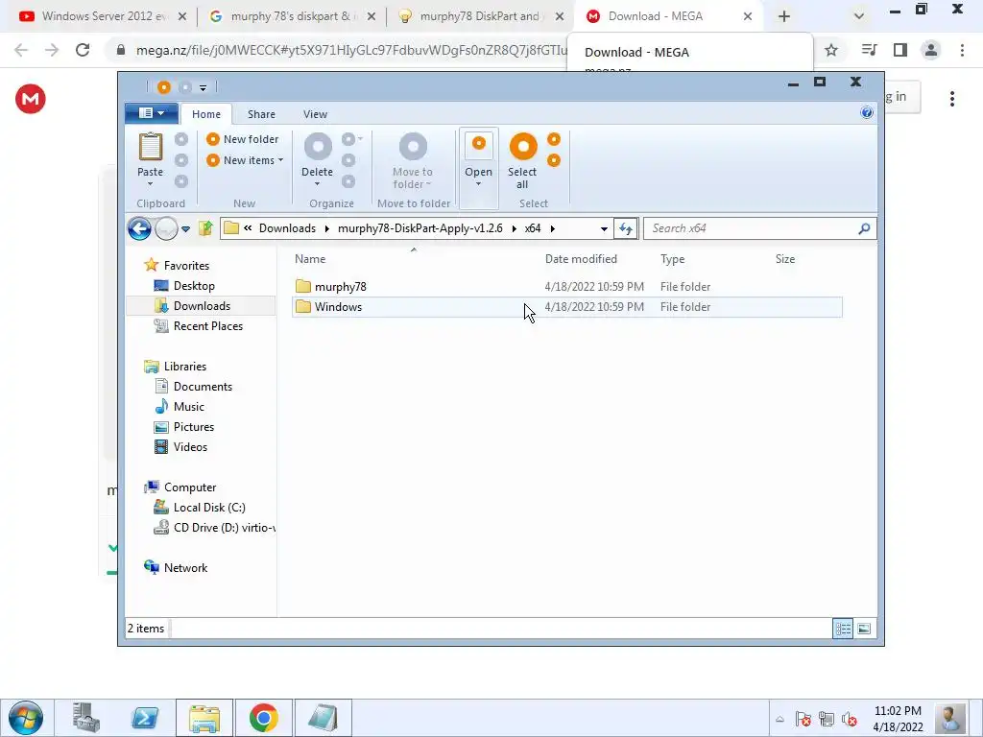Open the recent locations dropdown arrow
983x737 pixels.
[185, 229]
